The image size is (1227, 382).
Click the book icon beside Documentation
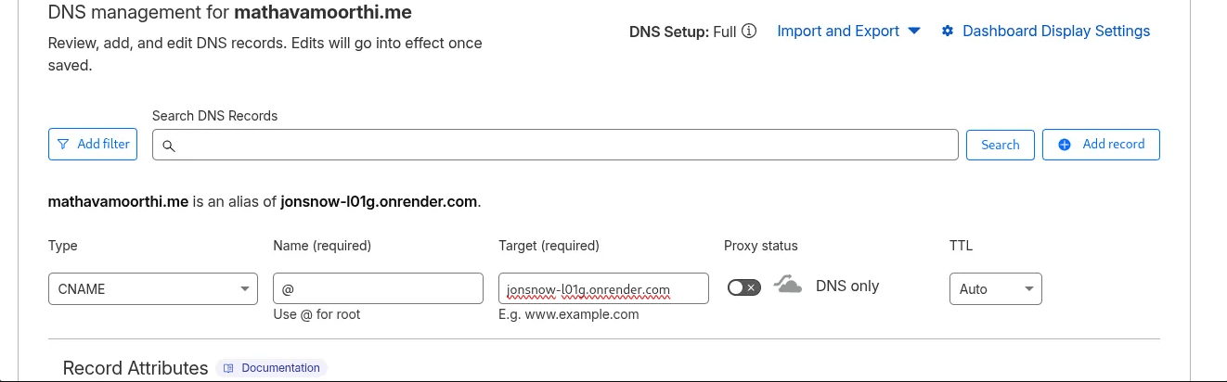click(x=228, y=368)
